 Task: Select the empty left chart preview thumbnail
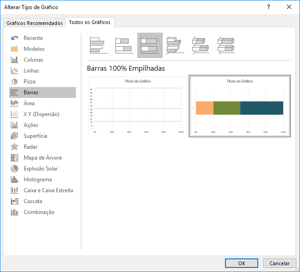point(137,106)
